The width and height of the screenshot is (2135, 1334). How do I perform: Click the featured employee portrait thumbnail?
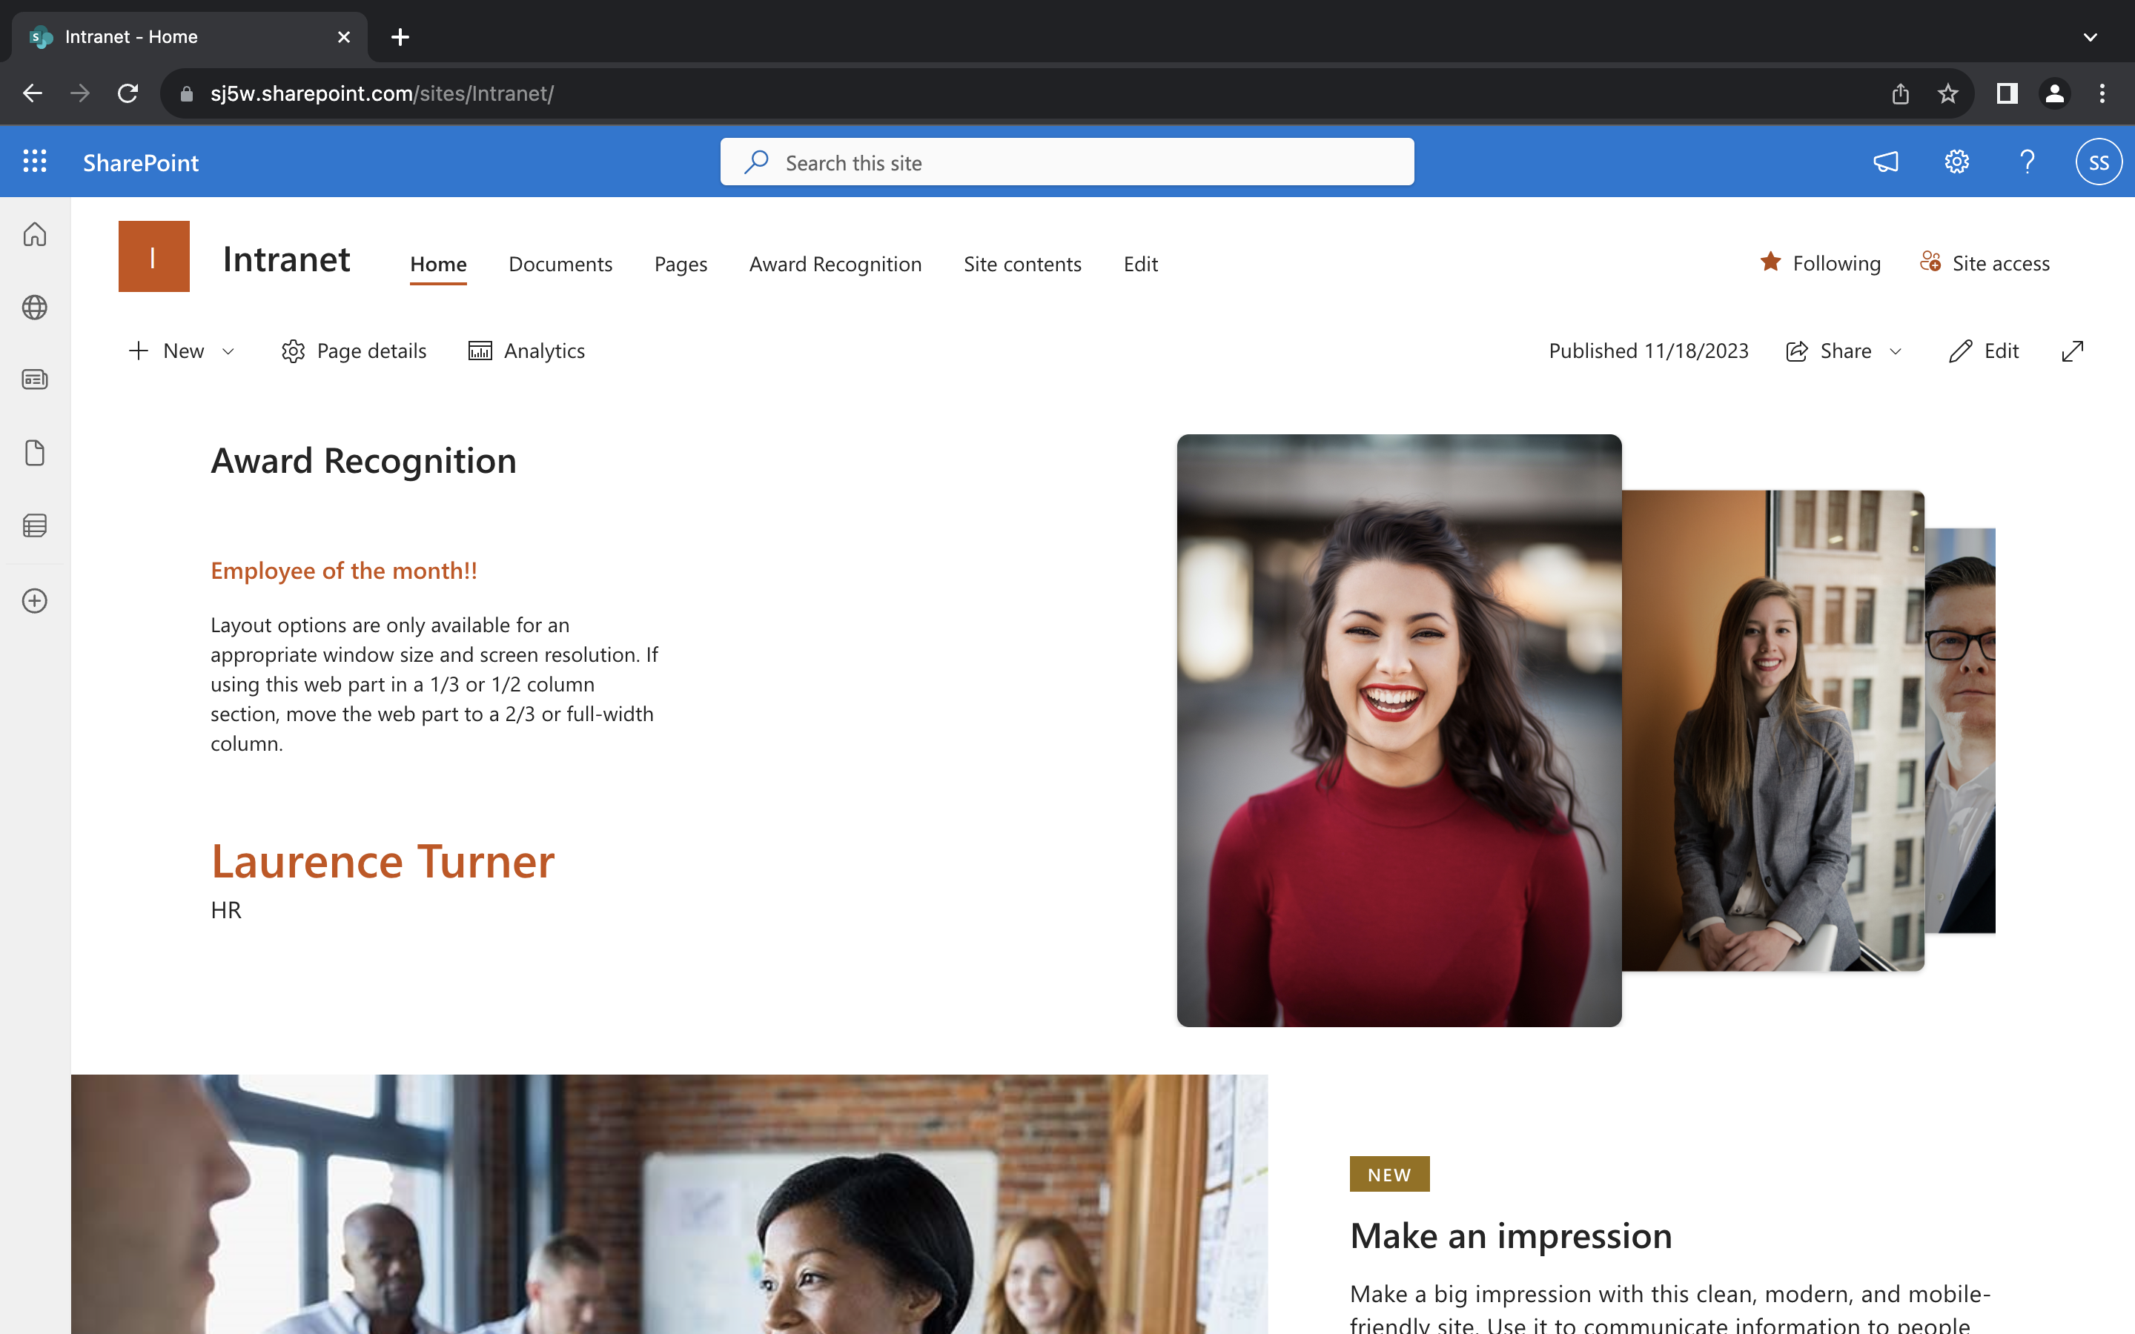click(x=1397, y=730)
